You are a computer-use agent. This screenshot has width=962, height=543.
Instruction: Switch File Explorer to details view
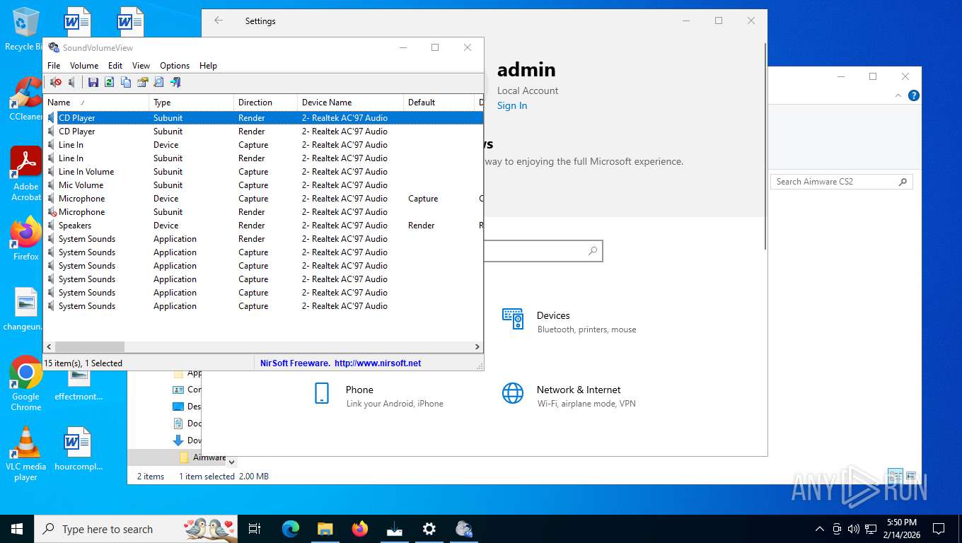895,476
